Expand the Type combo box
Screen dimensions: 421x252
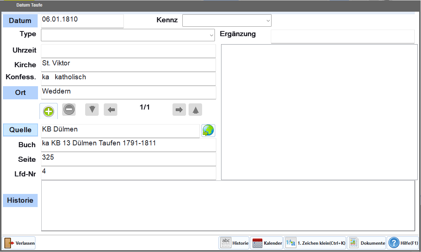tap(128, 35)
